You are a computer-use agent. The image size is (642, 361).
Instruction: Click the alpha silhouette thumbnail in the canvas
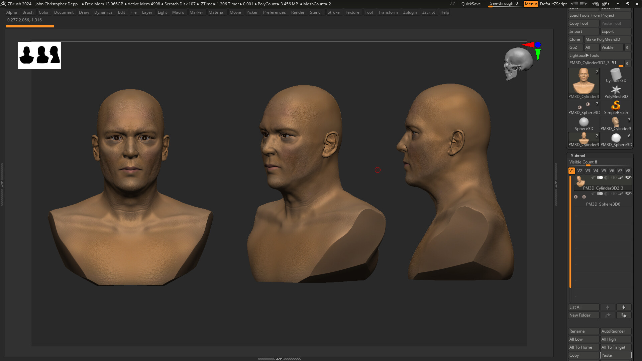coord(39,55)
